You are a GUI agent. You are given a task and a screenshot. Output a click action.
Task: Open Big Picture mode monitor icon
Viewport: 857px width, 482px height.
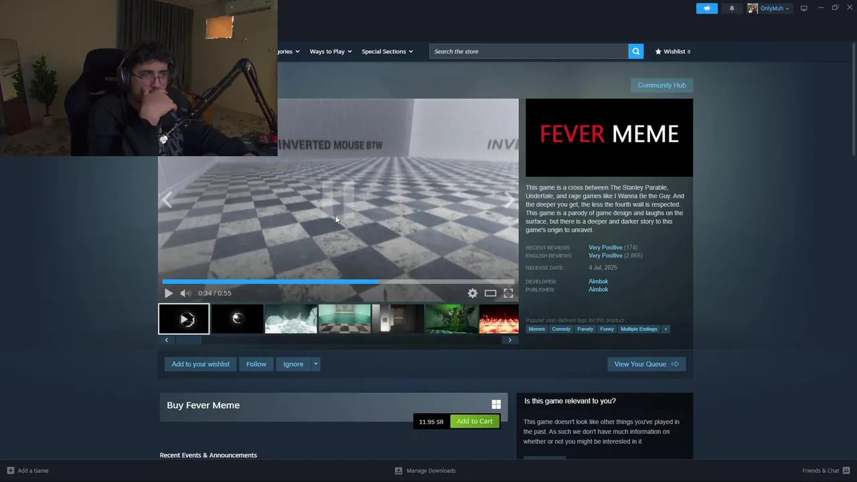click(x=803, y=8)
